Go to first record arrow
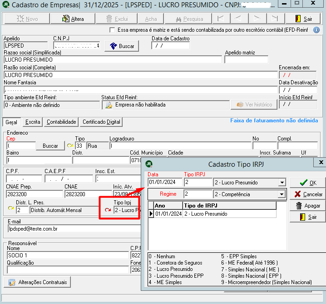326x304 pixels. click(221, 19)
